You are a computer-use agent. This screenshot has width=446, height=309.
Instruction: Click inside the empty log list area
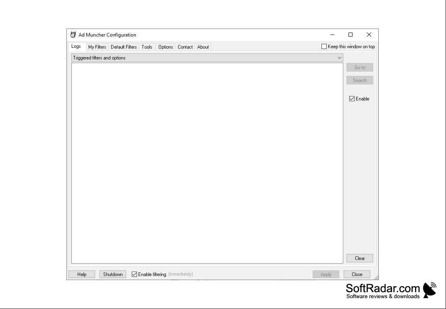[207, 163]
